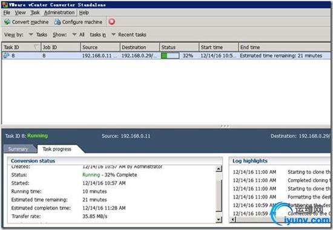Viewport: 333px width, 230px height.
Task: Click the Running status in task header
Action: coord(38,136)
